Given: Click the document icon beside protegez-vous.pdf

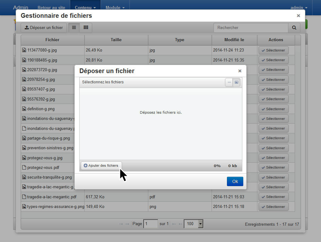Looking at the screenshot, I should pos(24,167).
